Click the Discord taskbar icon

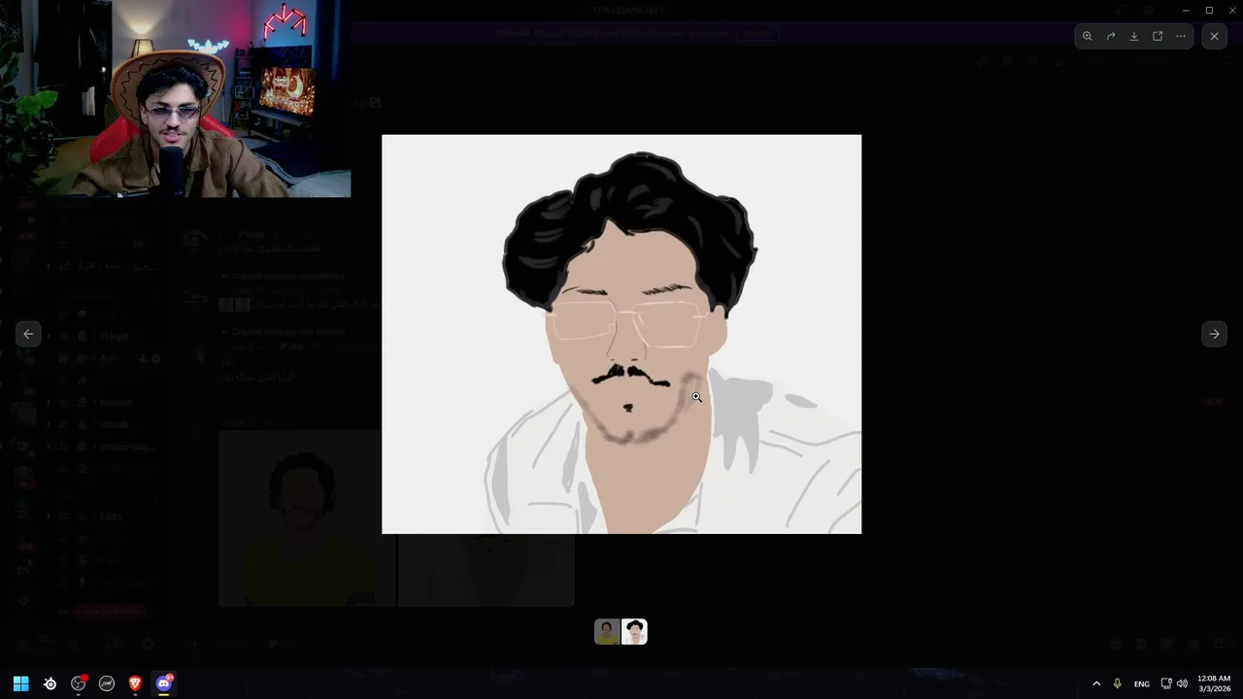[x=163, y=683]
